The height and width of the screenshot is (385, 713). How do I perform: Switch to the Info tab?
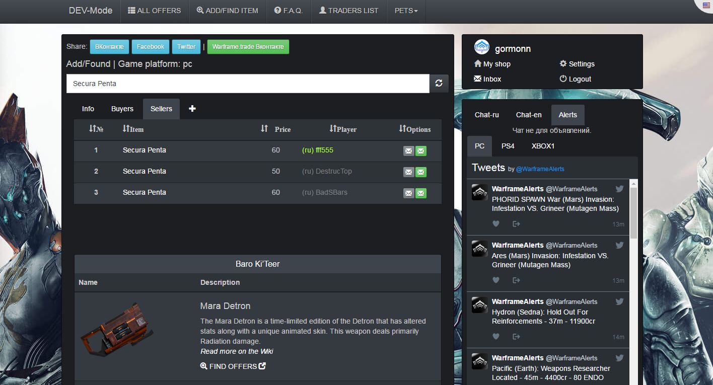tap(88, 109)
